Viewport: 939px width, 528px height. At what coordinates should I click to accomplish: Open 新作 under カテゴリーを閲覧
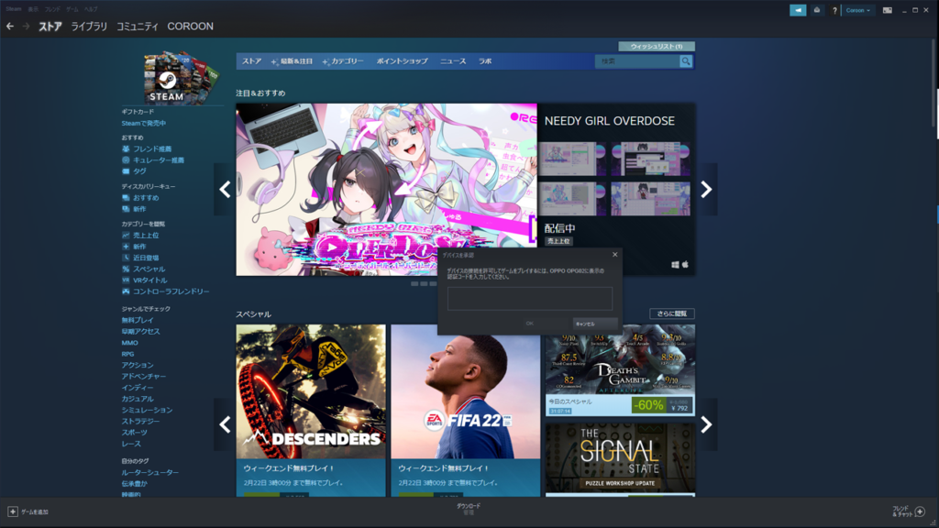coord(139,247)
